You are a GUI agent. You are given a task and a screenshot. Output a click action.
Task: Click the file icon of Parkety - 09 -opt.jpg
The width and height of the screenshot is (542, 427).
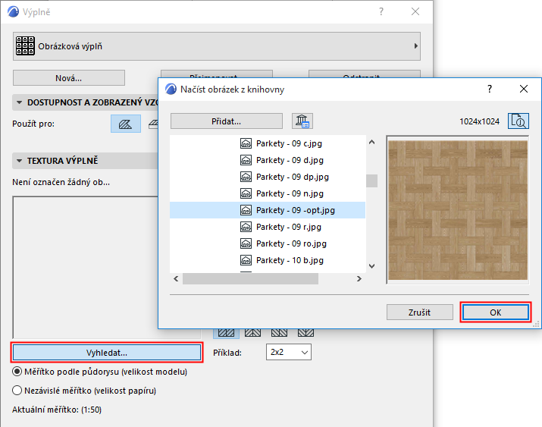coord(246,210)
